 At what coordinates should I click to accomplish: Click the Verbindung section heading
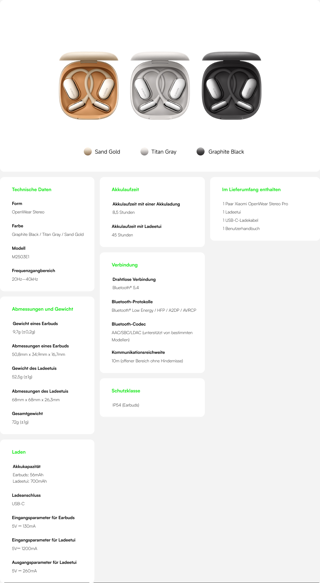[124, 265]
